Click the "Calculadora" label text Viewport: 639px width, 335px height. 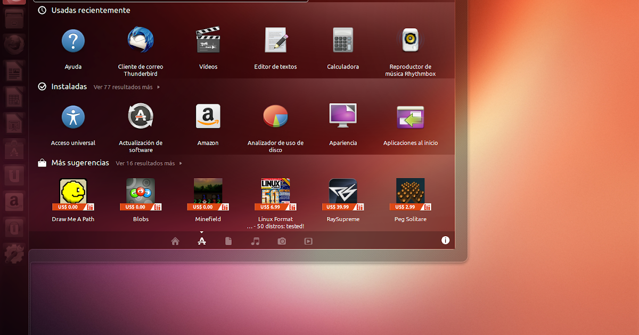[x=343, y=67]
